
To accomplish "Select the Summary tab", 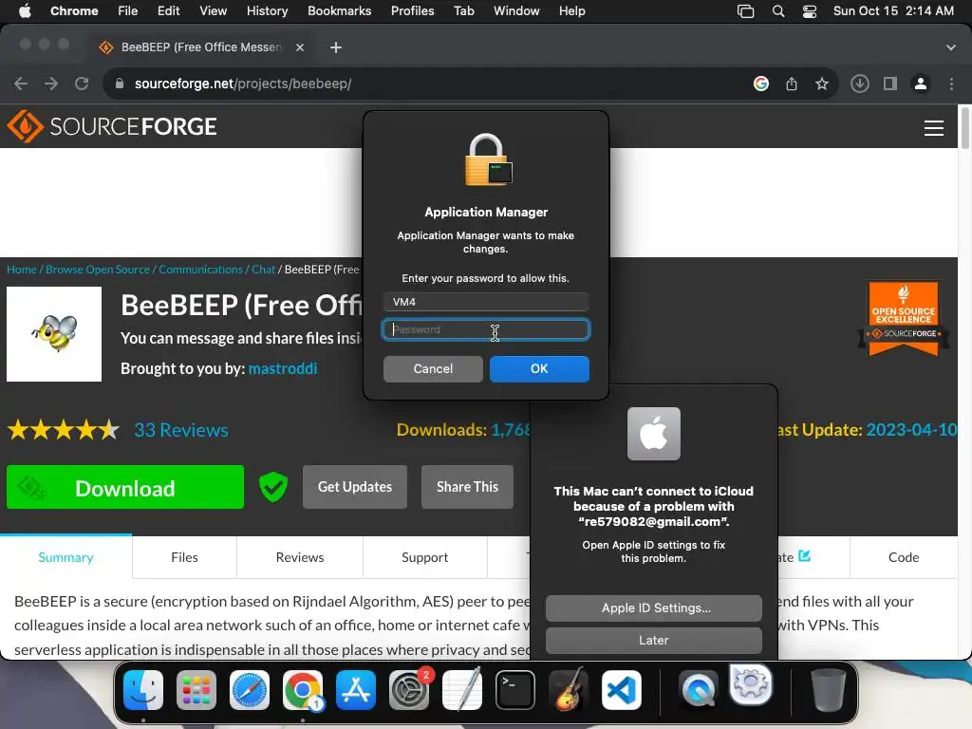I will pos(65,557).
